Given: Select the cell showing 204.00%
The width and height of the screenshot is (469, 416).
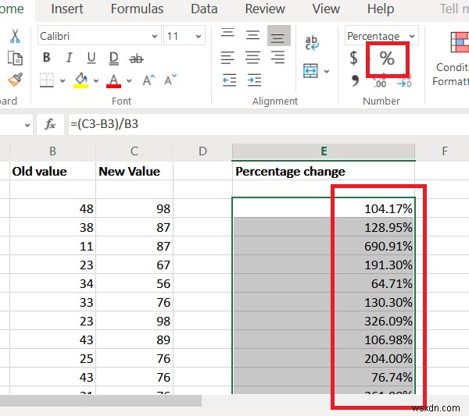Looking at the screenshot, I should [x=324, y=358].
